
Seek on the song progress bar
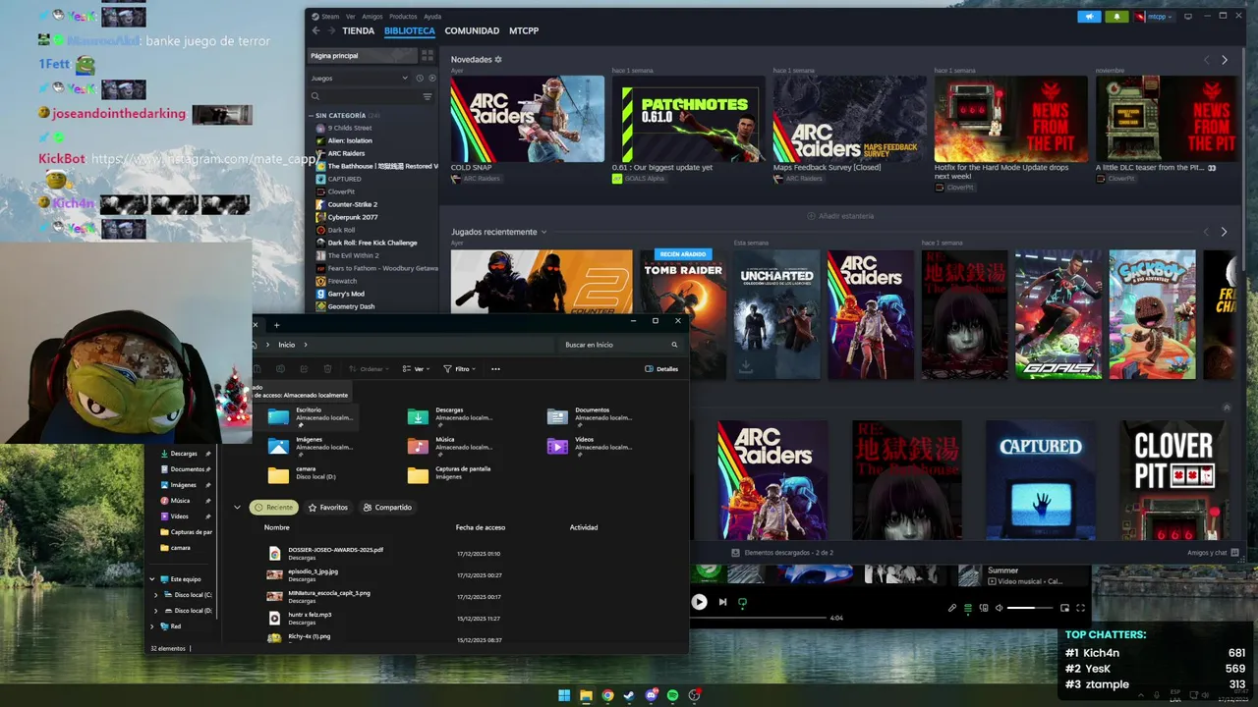tap(758, 618)
